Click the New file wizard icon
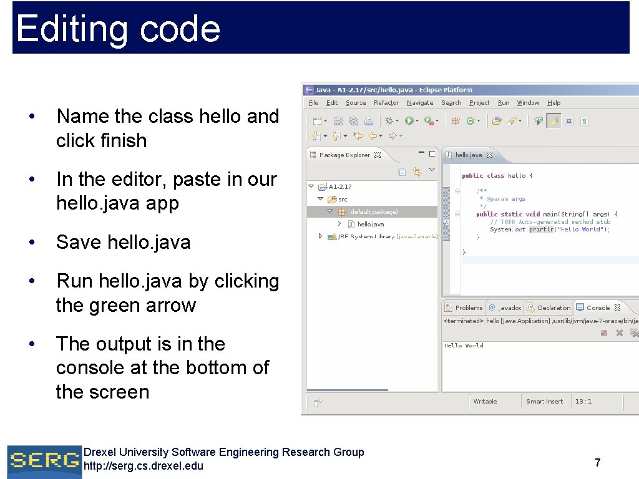639x479 pixels. click(x=318, y=121)
